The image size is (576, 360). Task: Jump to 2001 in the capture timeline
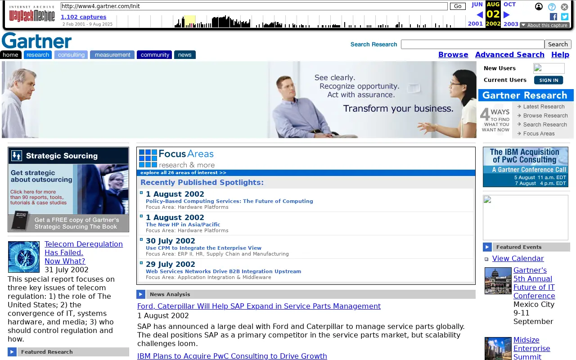[x=475, y=24]
